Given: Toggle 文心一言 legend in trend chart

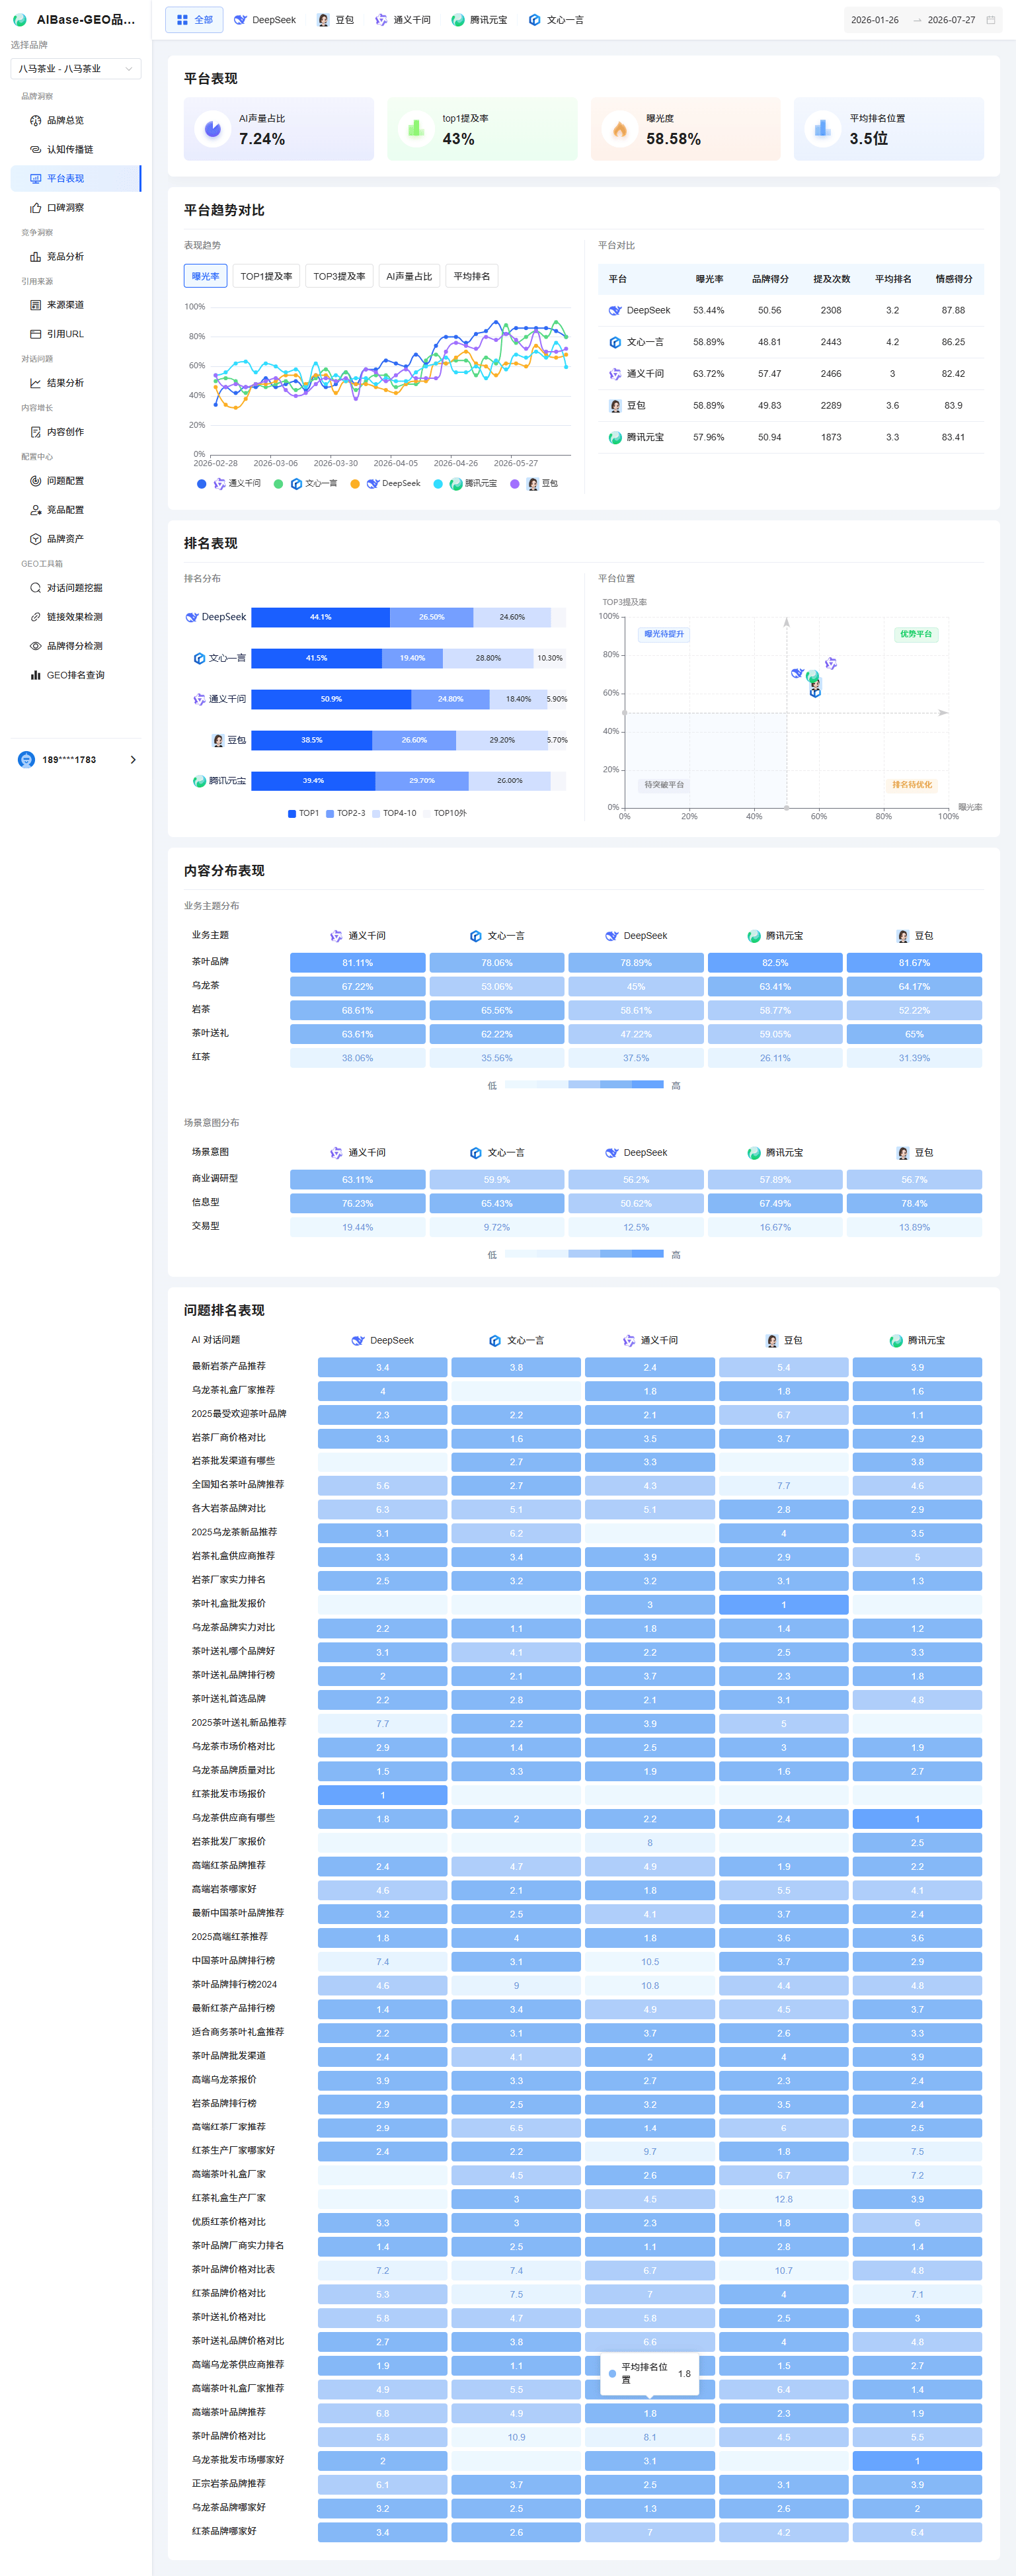Looking at the screenshot, I should pos(305,484).
